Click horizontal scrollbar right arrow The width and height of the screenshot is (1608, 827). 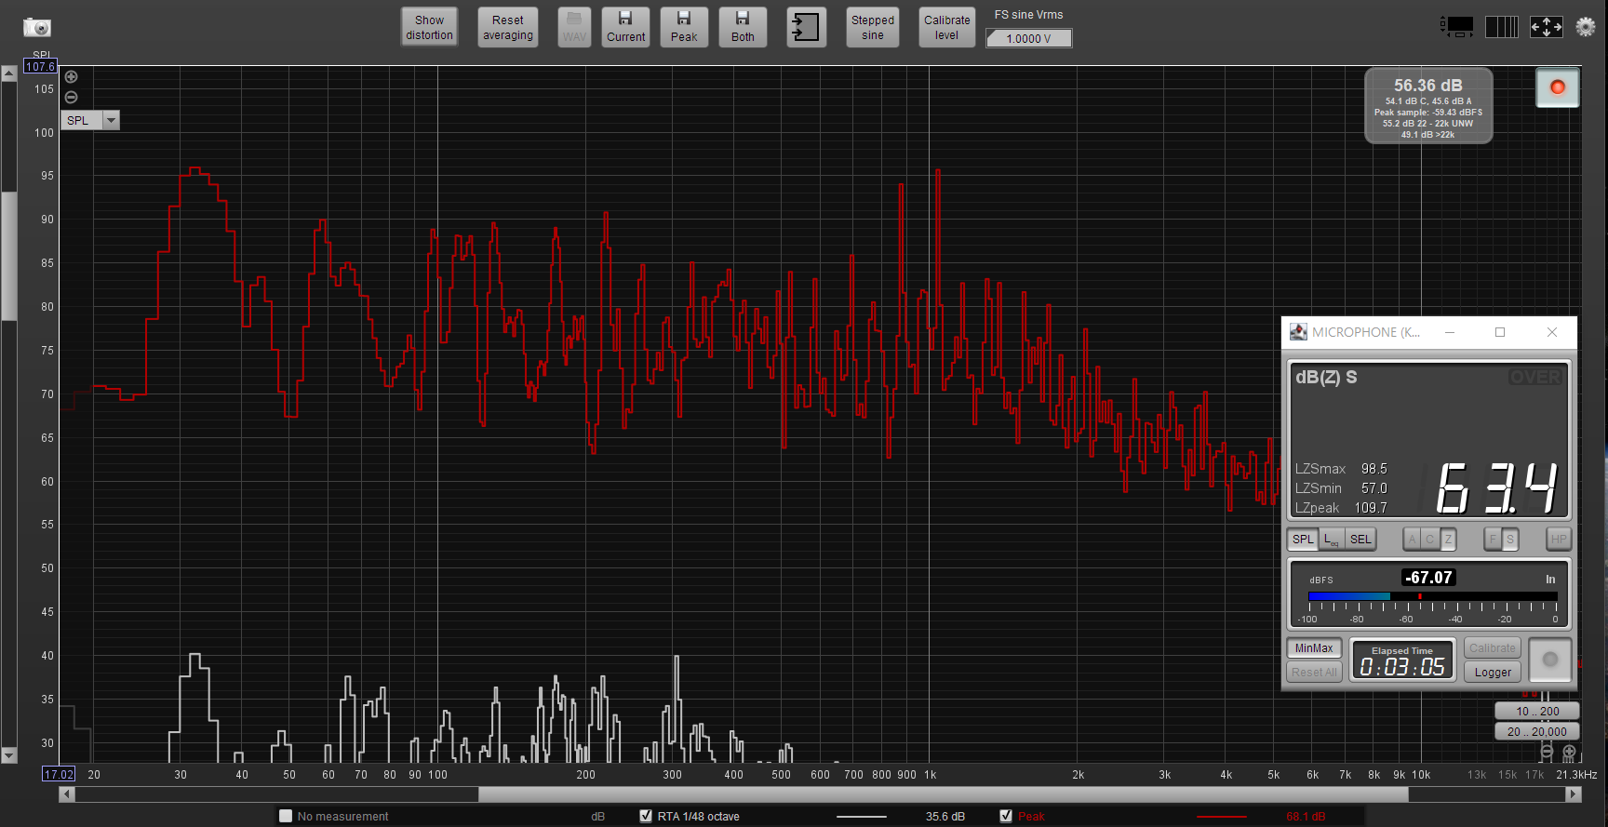click(x=1574, y=794)
